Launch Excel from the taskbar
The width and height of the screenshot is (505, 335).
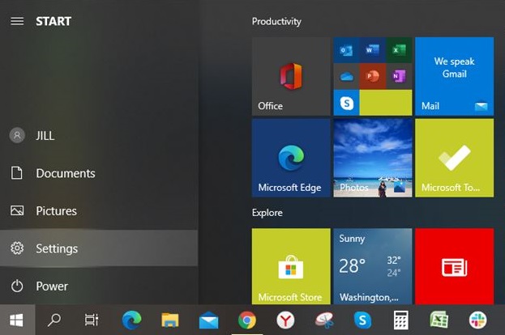[x=439, y=320]
